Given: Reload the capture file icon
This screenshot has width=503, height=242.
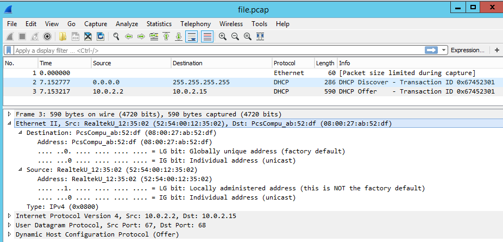Looking at the screenshot, I should [100, 36].
